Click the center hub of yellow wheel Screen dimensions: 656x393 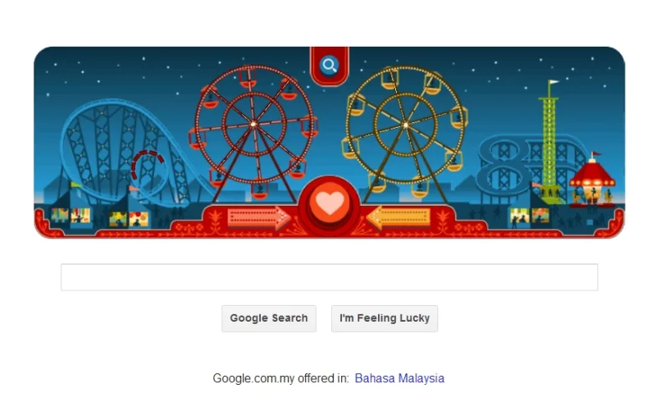[x=405, y=125]
